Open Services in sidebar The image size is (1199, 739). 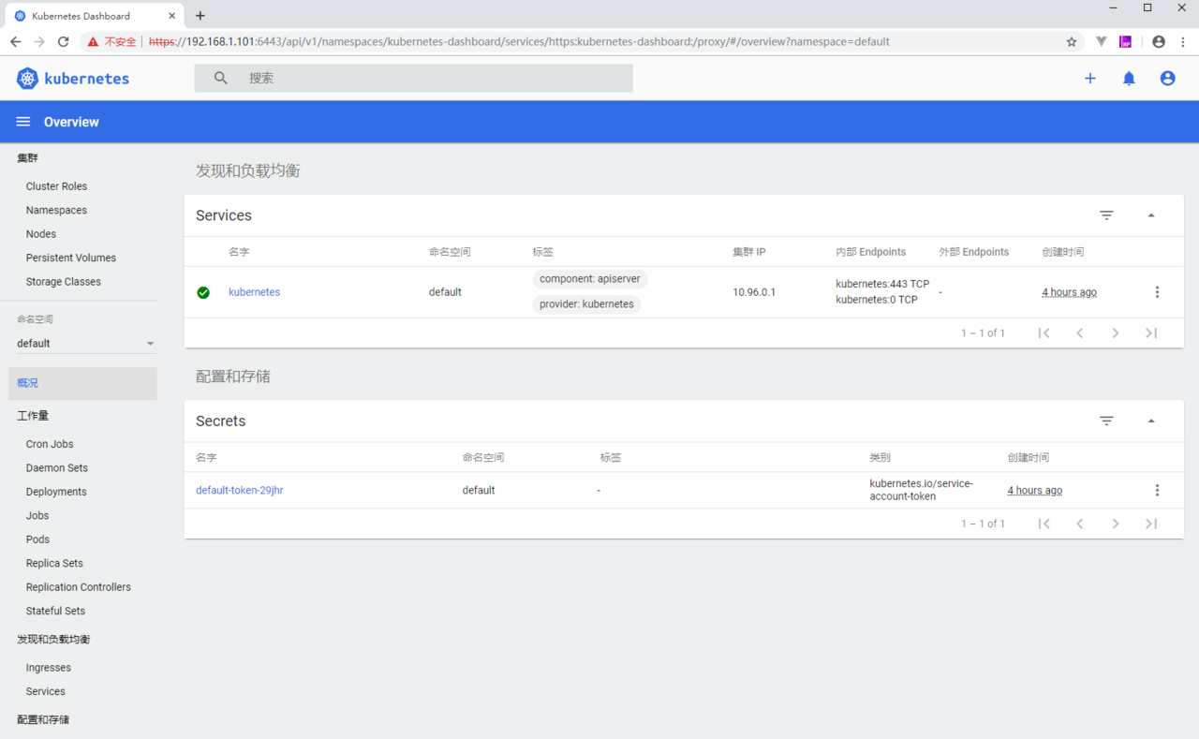46,691
